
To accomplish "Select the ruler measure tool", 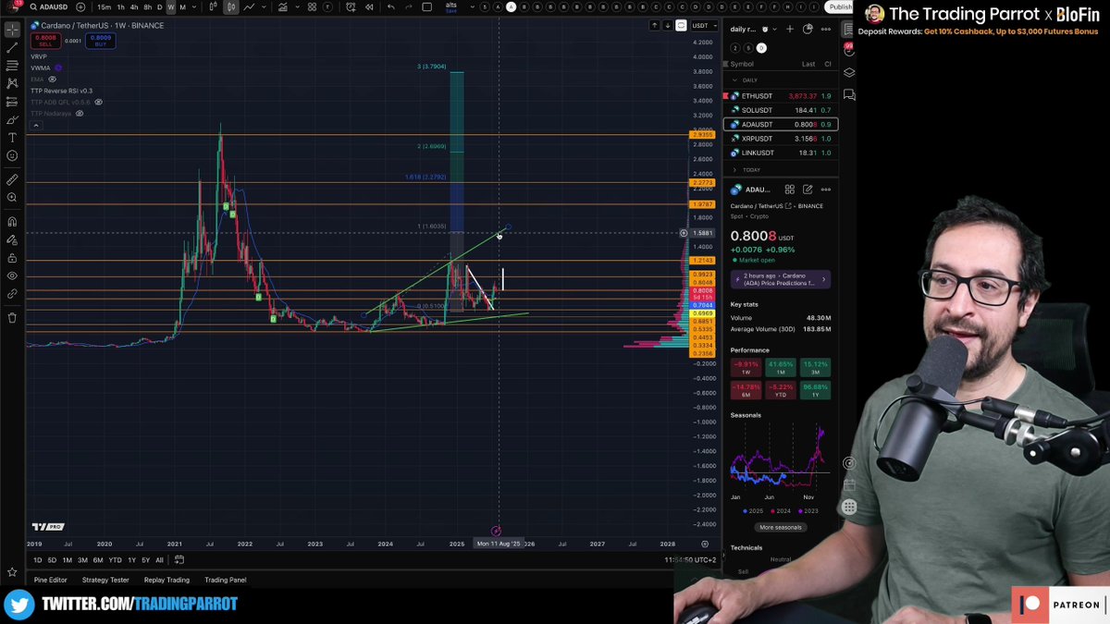I will (12, 179).
